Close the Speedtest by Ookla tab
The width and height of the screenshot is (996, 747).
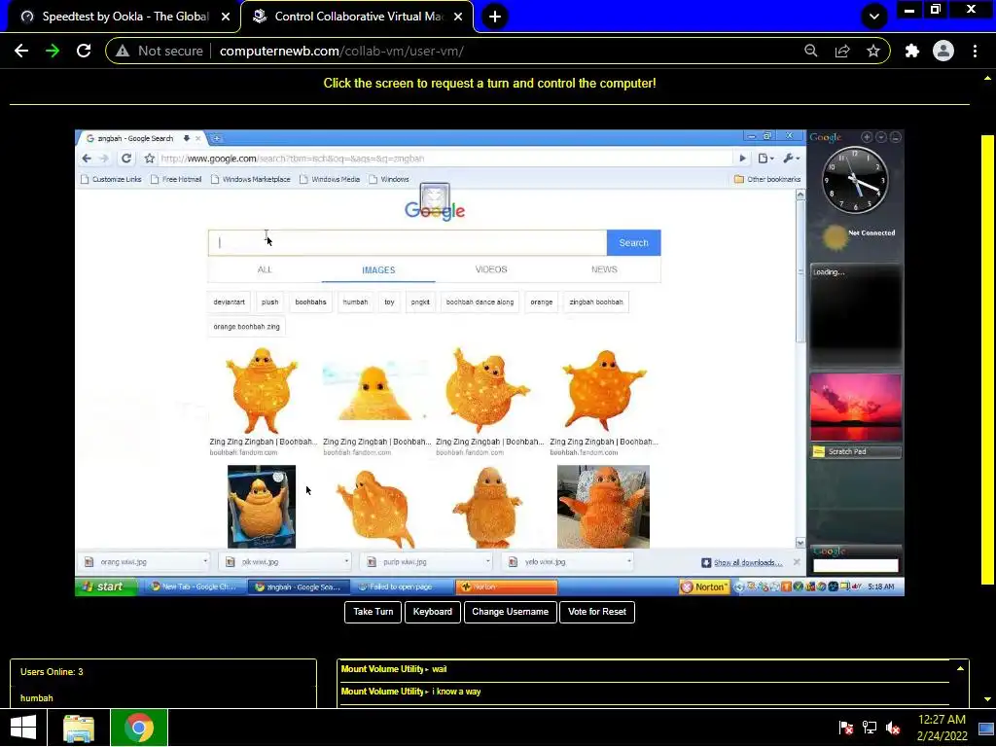(x=226, y=17)
